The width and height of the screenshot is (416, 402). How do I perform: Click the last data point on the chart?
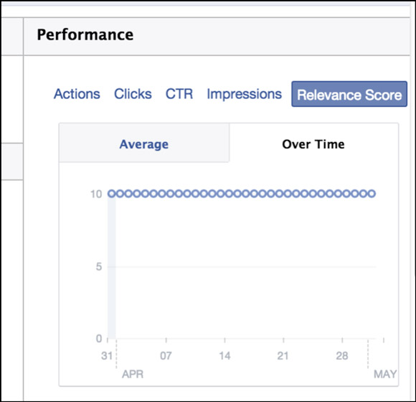coord(372,194)
